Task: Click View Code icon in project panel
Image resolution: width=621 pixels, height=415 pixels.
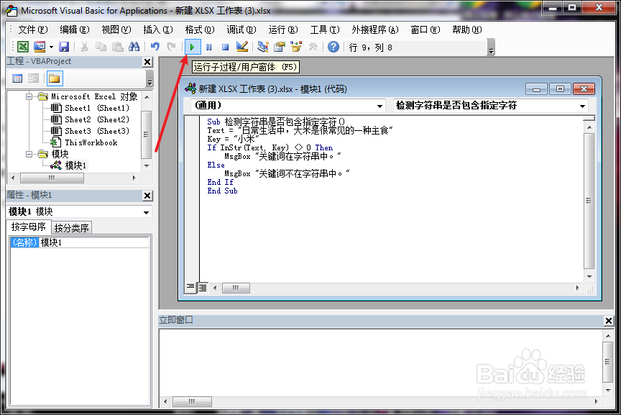Action: [x=17, y=78]
